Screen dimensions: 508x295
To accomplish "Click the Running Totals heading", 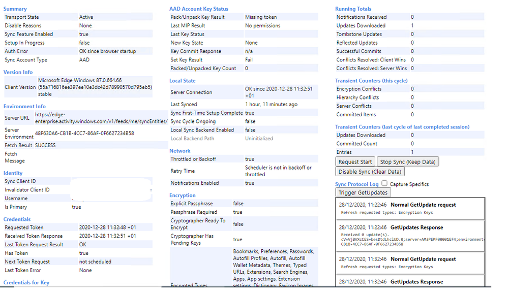I will coord(353,9).
